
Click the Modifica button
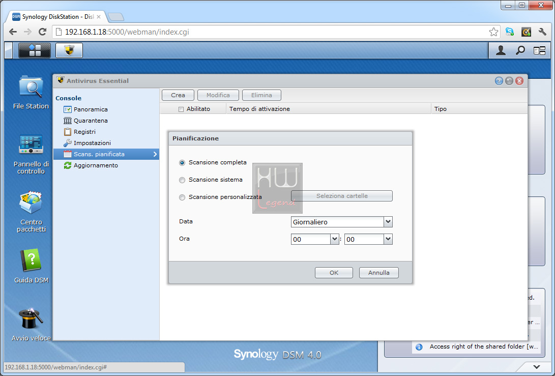(218, 95)
